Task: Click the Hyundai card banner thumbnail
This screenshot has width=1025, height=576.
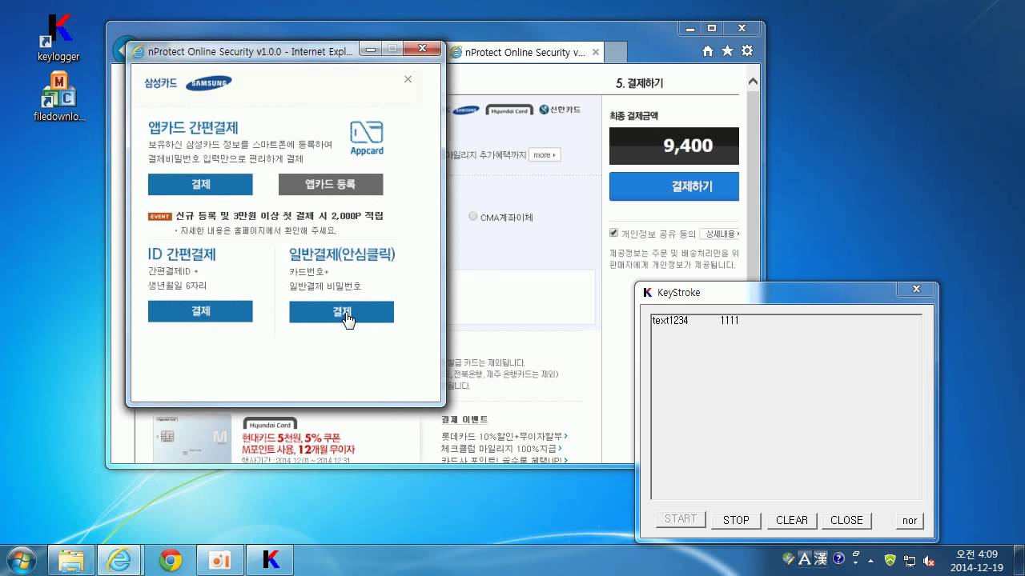Action: pos(191,438)
